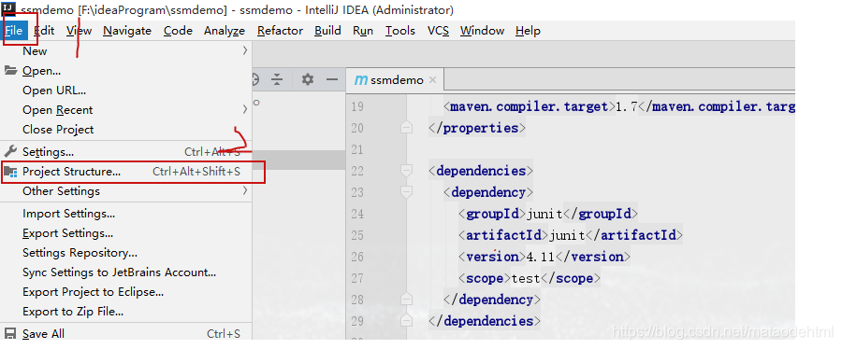This screenshot has height=349, width=842.
Task: Open the Window menu
Action: (x=482, y=31)
